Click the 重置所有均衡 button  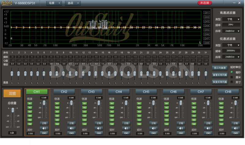[x=220, y=75]
